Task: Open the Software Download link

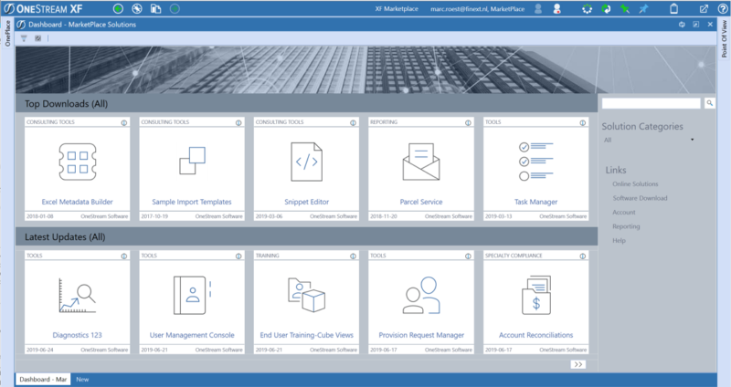Action: coord(640,198)
